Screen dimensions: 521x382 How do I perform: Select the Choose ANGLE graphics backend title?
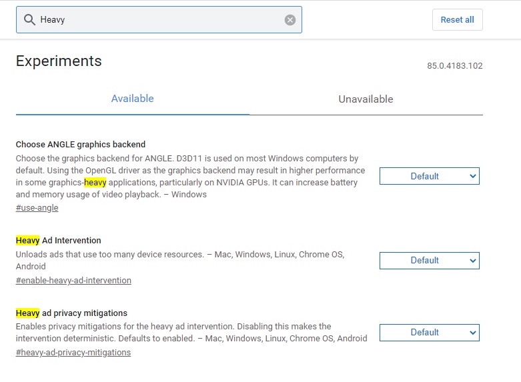81,144
